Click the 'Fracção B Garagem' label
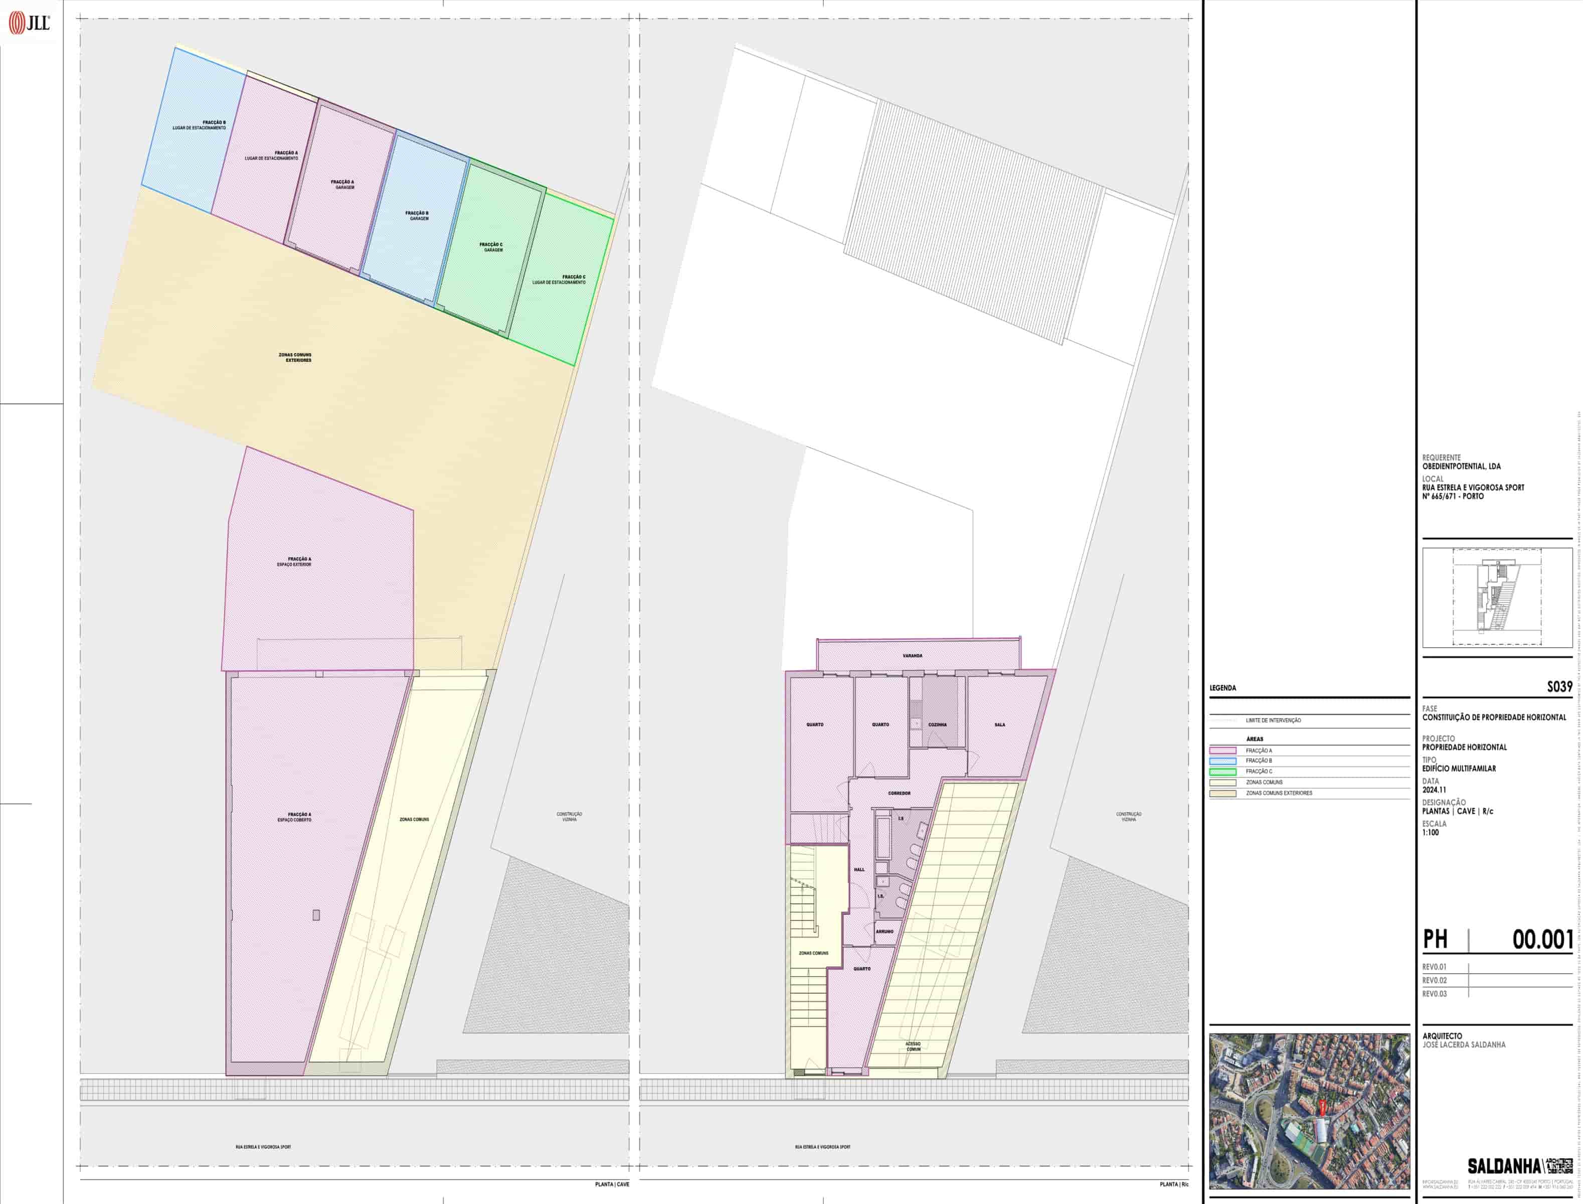 (417, 216)
